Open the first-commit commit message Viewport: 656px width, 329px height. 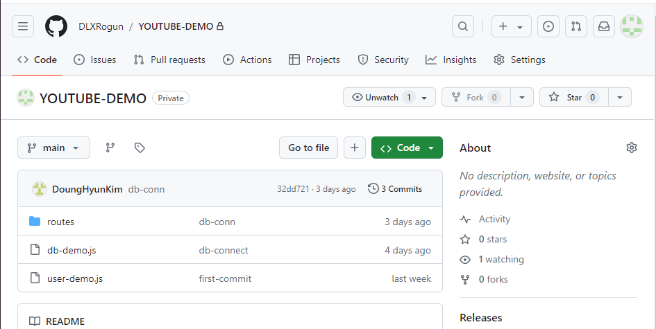225,278
